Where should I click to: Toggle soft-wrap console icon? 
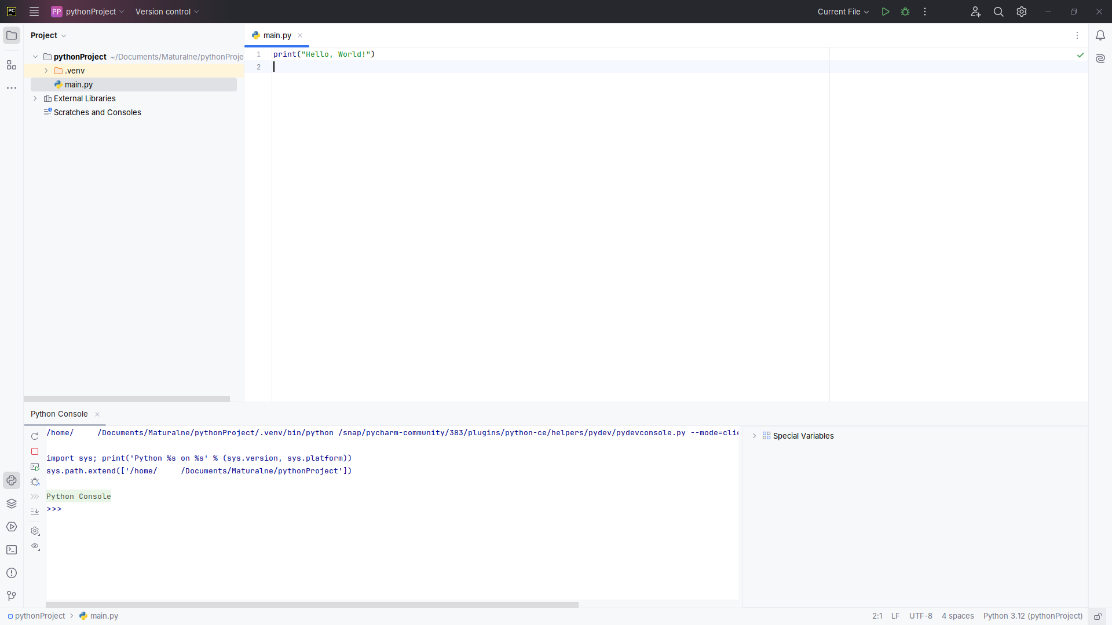pyautogui.click(x=35, y=497)
